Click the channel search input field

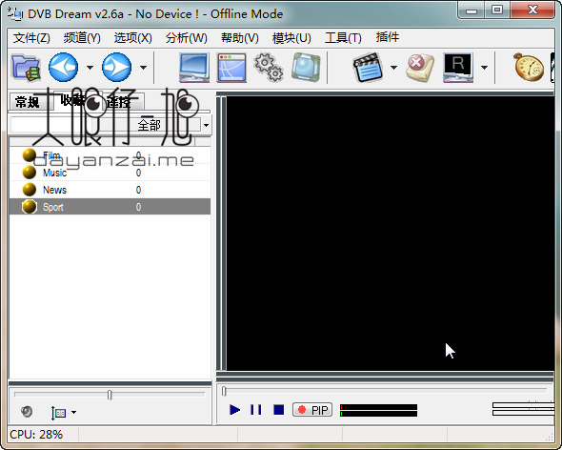click(50, 125)
